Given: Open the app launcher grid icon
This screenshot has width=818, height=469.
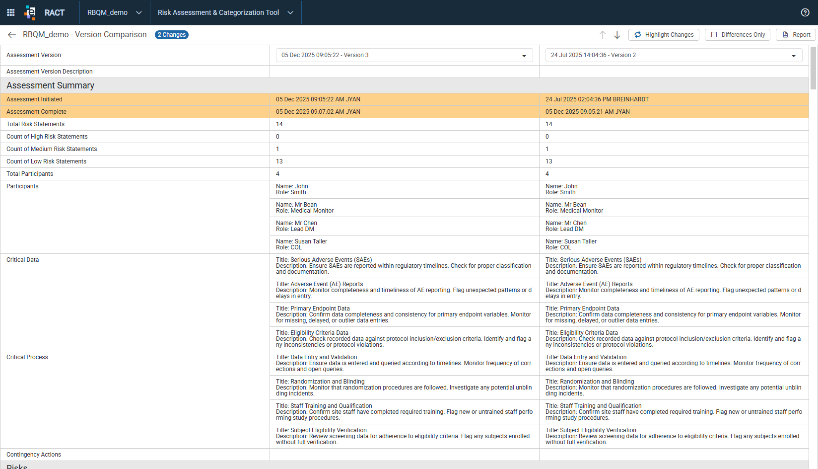Looking at the screenshot, I should coord(10,12).
